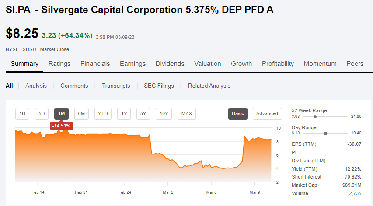Open the Summary tab
Image resolution: width=373 pixels, height=206 pixels.
pos(24,64)
